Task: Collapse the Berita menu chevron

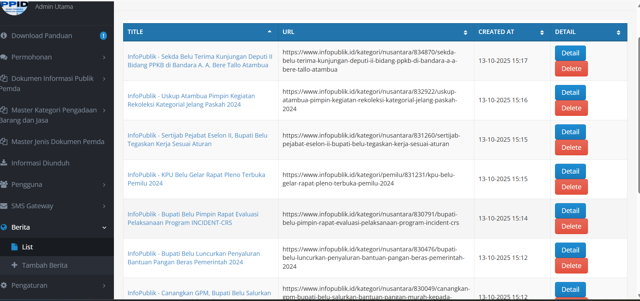Action: click(104, 228)
